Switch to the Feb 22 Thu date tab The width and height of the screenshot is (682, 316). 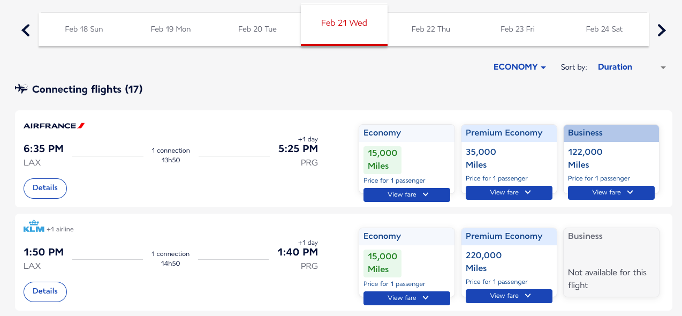click(x=430, y=29)
